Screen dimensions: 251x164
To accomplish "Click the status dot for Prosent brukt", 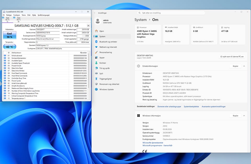I will pos(5,66).
